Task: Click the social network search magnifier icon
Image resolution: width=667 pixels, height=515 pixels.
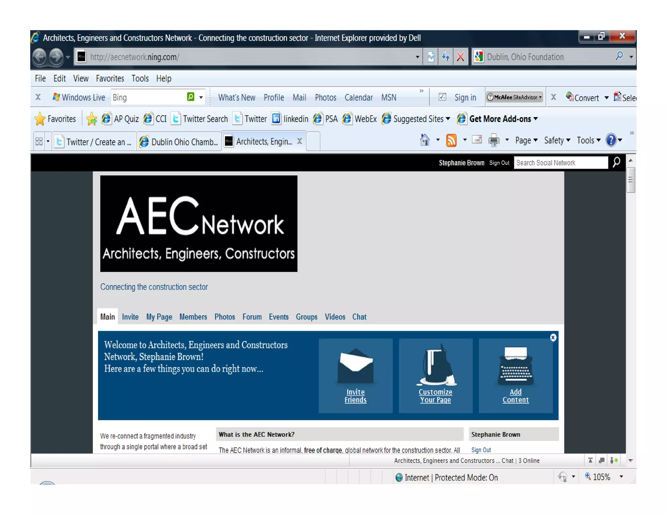Action: coord(616,162)
